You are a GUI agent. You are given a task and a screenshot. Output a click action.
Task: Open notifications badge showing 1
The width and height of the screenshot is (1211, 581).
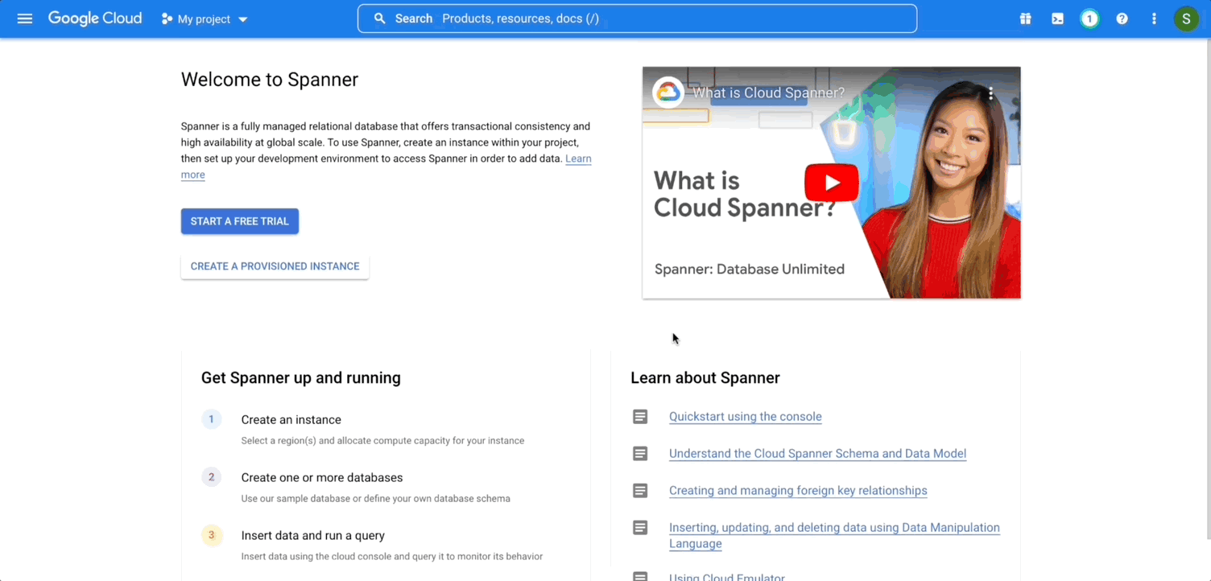[x=1089, y=19]
